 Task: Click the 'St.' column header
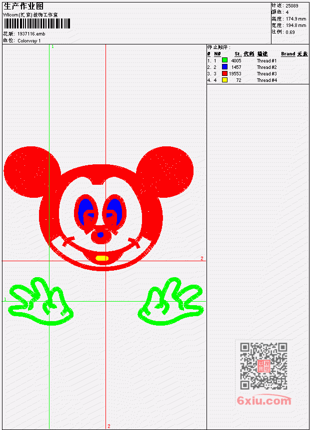[238, 54]
